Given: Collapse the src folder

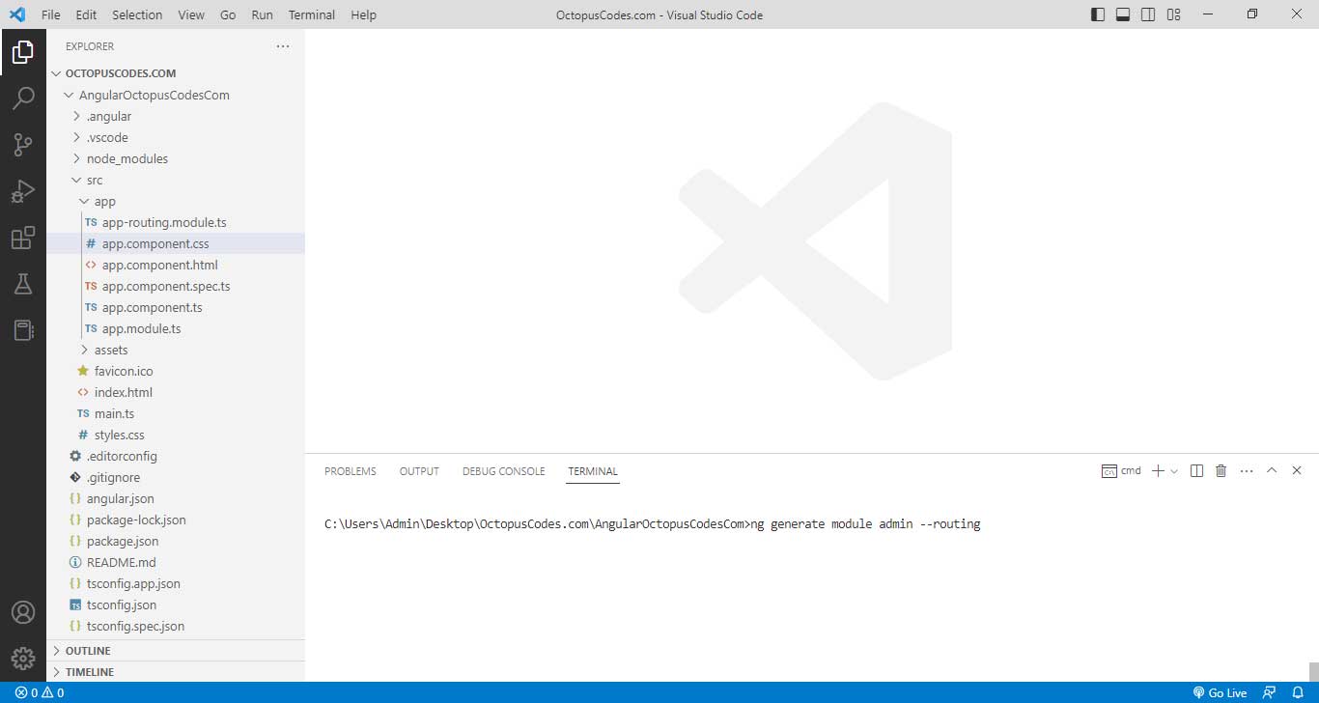Looking at the screenshot, I should pyautogui.click(x=94, y=180).
